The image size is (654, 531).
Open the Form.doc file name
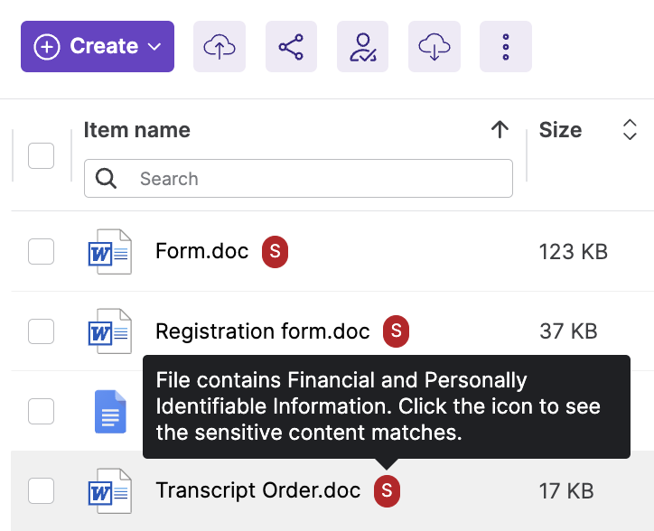201,251
